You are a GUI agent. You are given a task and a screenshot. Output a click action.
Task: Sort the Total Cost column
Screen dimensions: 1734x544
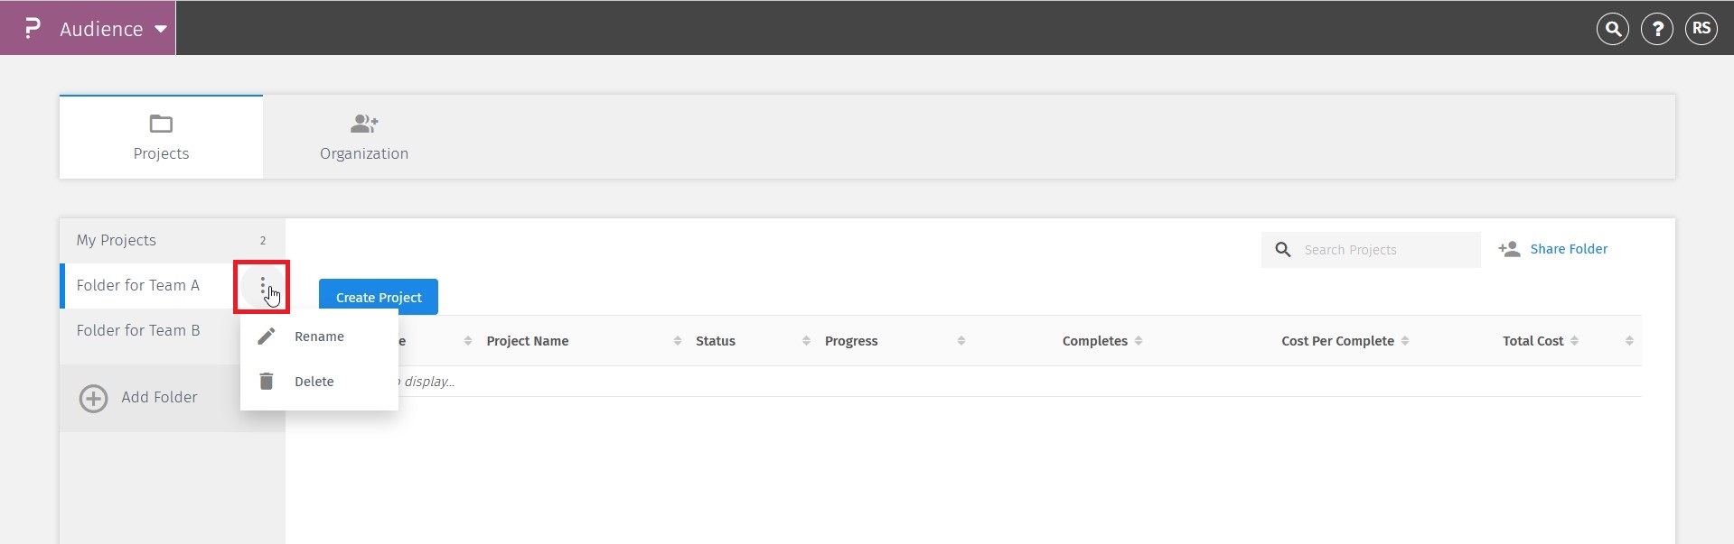tap(1573, 340)
